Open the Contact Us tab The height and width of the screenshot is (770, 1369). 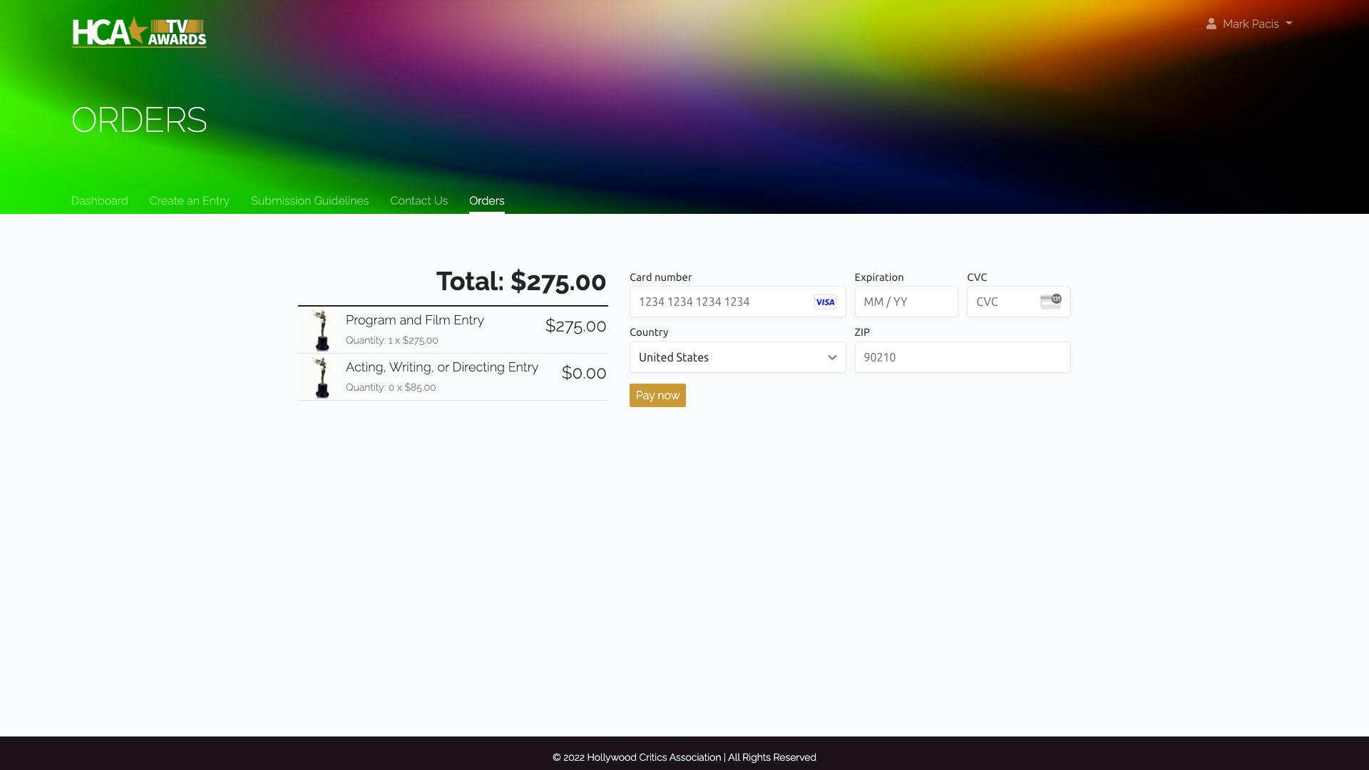coord(419,200)
